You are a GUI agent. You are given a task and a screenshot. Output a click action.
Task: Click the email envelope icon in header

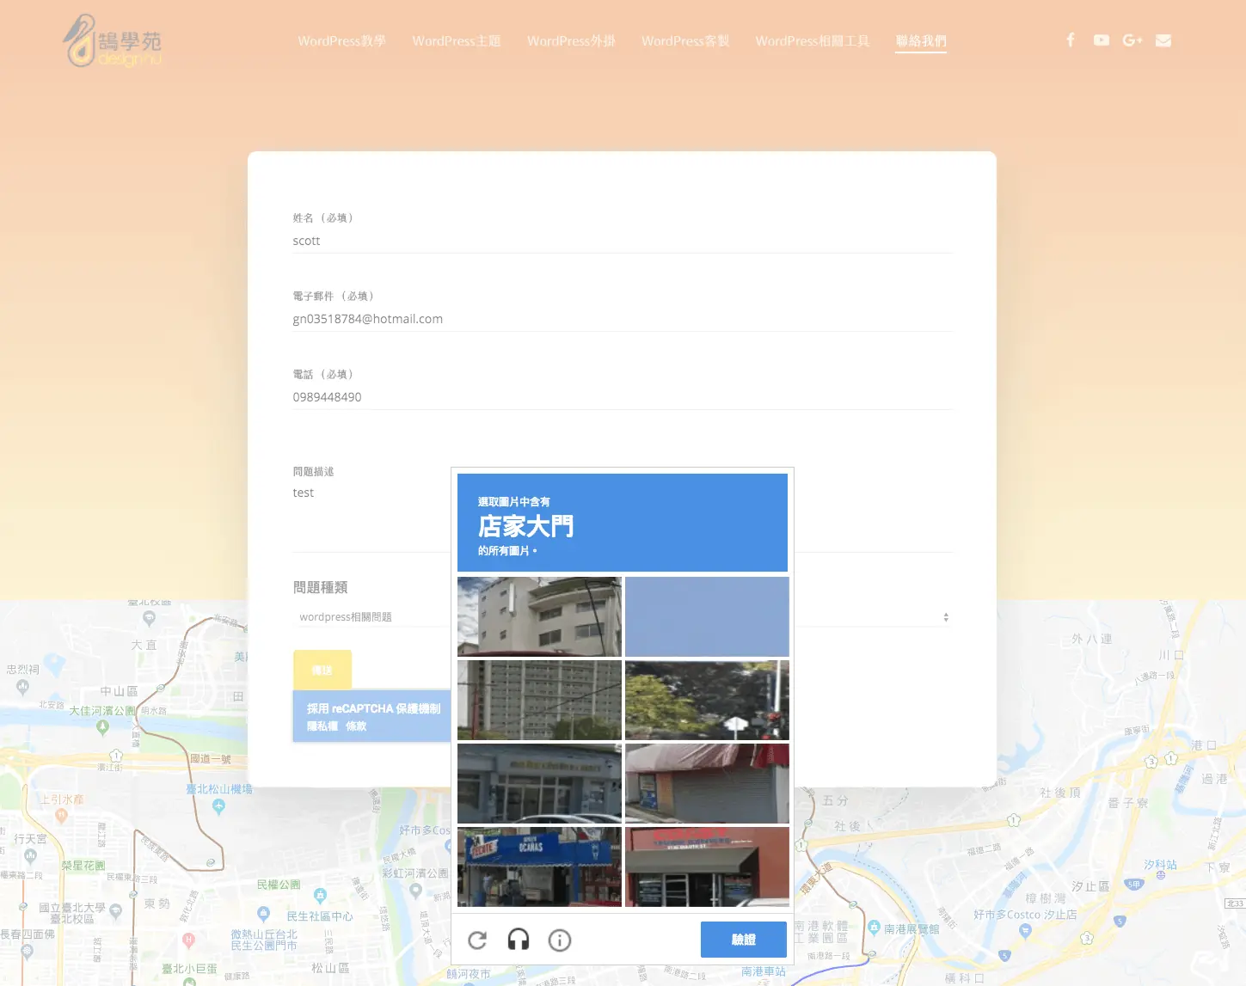[x=1163, y=40]
